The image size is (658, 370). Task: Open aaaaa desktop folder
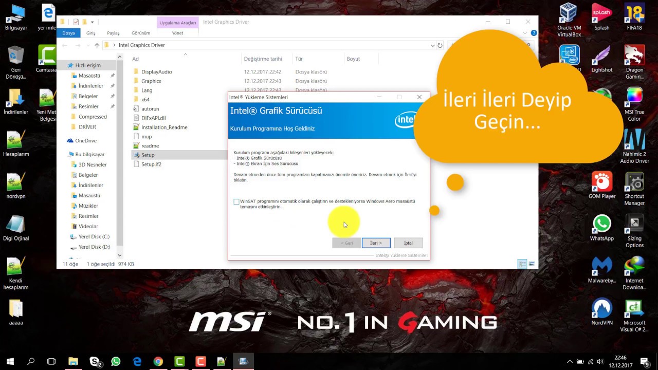(x=16, y=312)
